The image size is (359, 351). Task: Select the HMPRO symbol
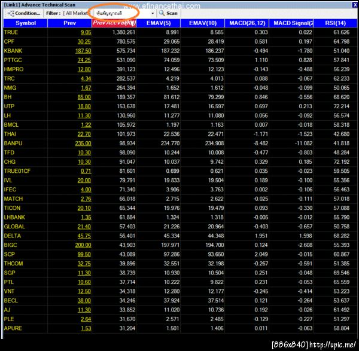14,69
